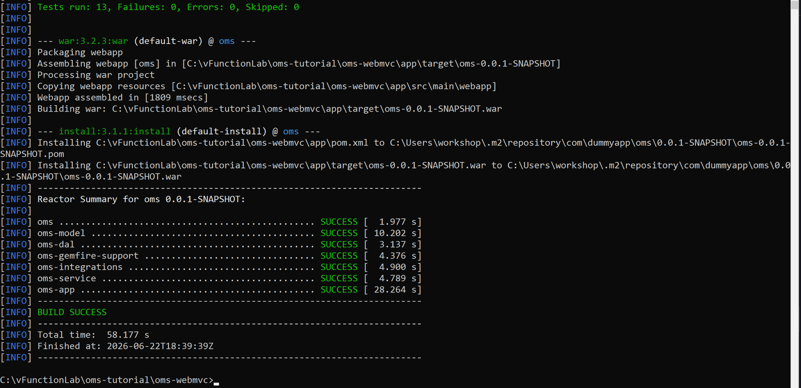Click the 'Building war:' line
The width and height of the screenshot is (801, 388).
point(270,109)
